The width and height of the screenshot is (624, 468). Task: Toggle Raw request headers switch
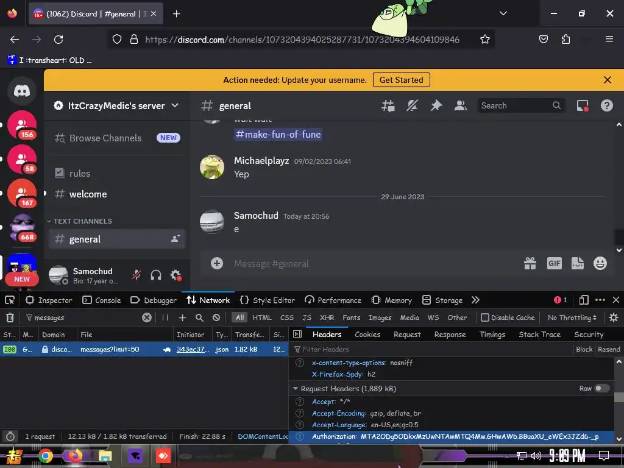(601, 388)
